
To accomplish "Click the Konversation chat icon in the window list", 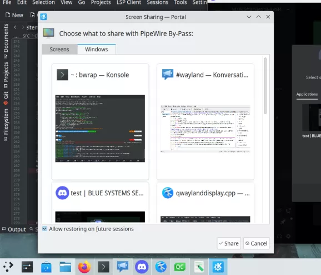I will 168,75.
